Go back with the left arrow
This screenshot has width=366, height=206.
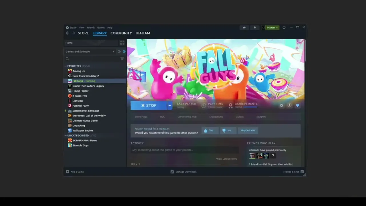pyautogui.click(x=67, y=33)
